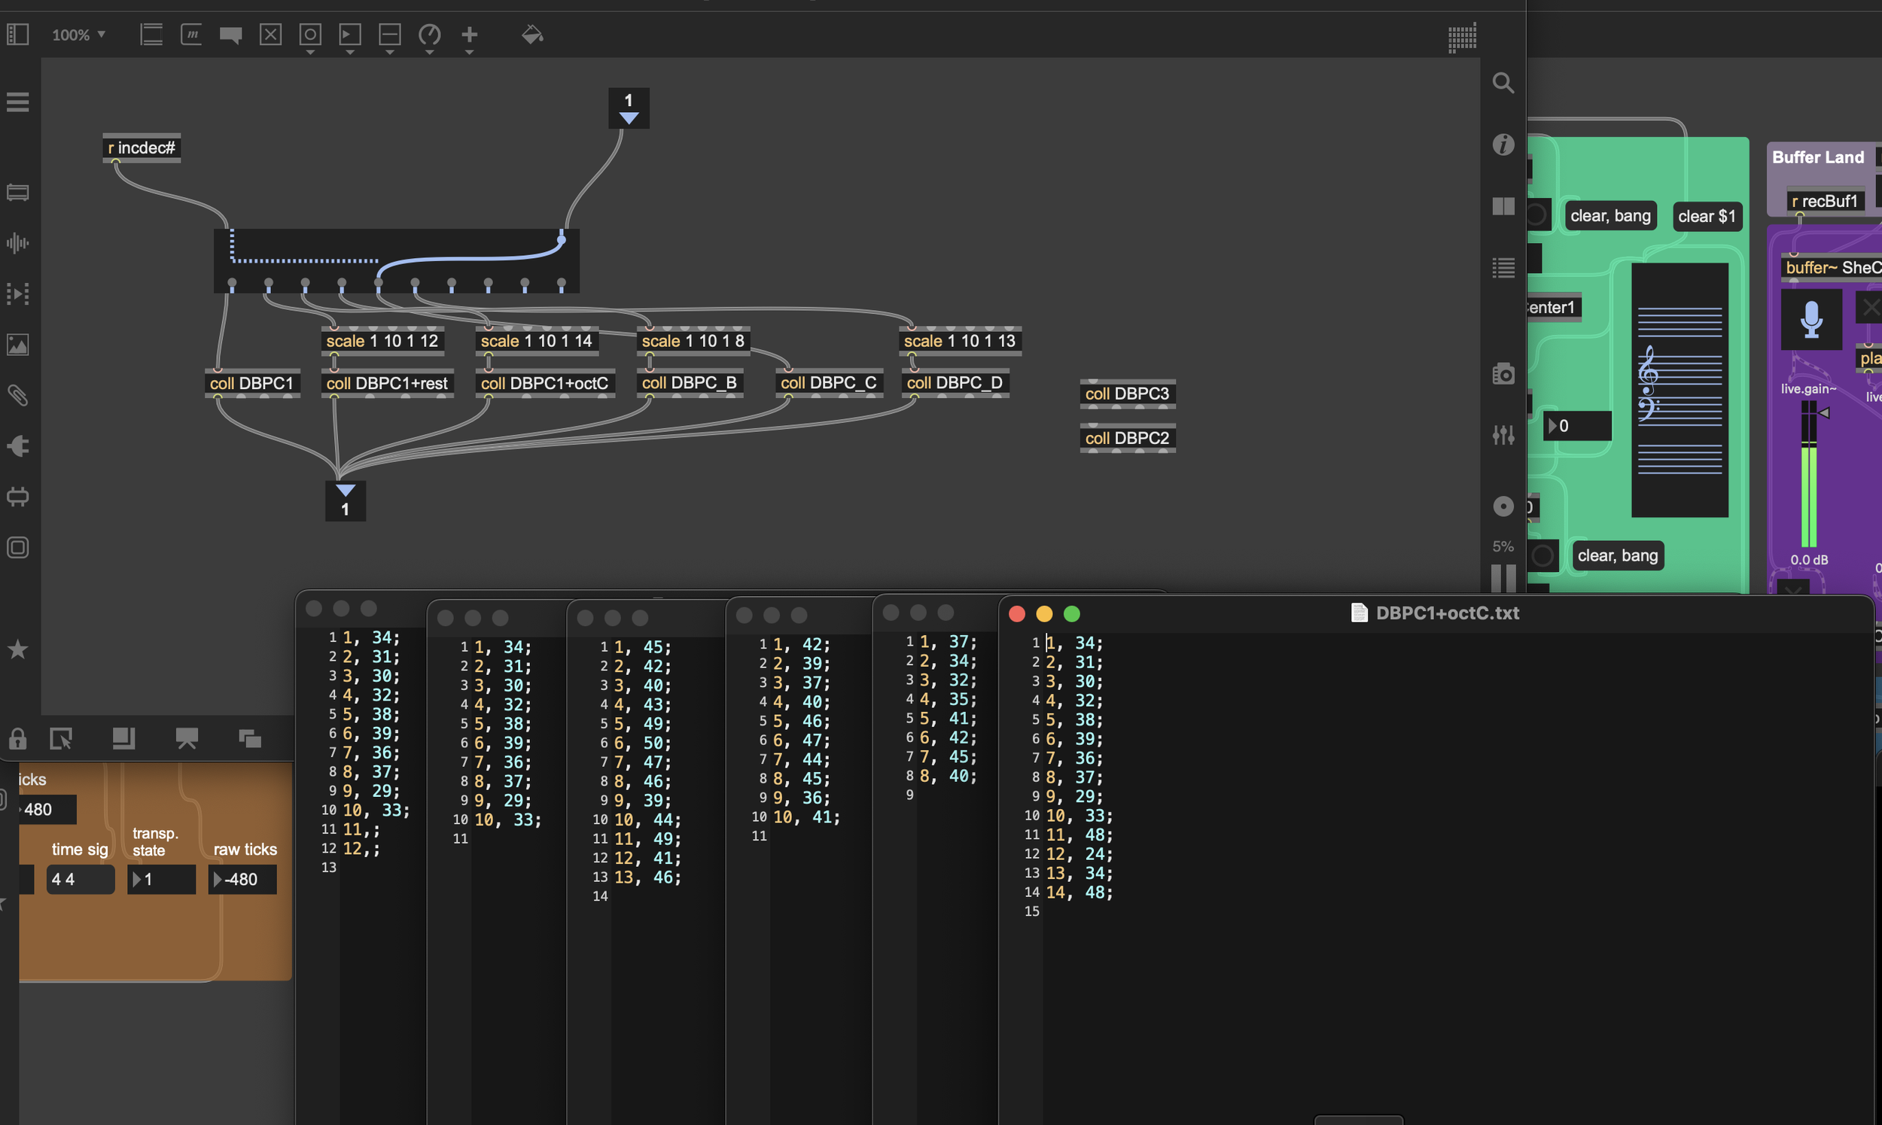Click the top clear, bang message

point(1609,216)
